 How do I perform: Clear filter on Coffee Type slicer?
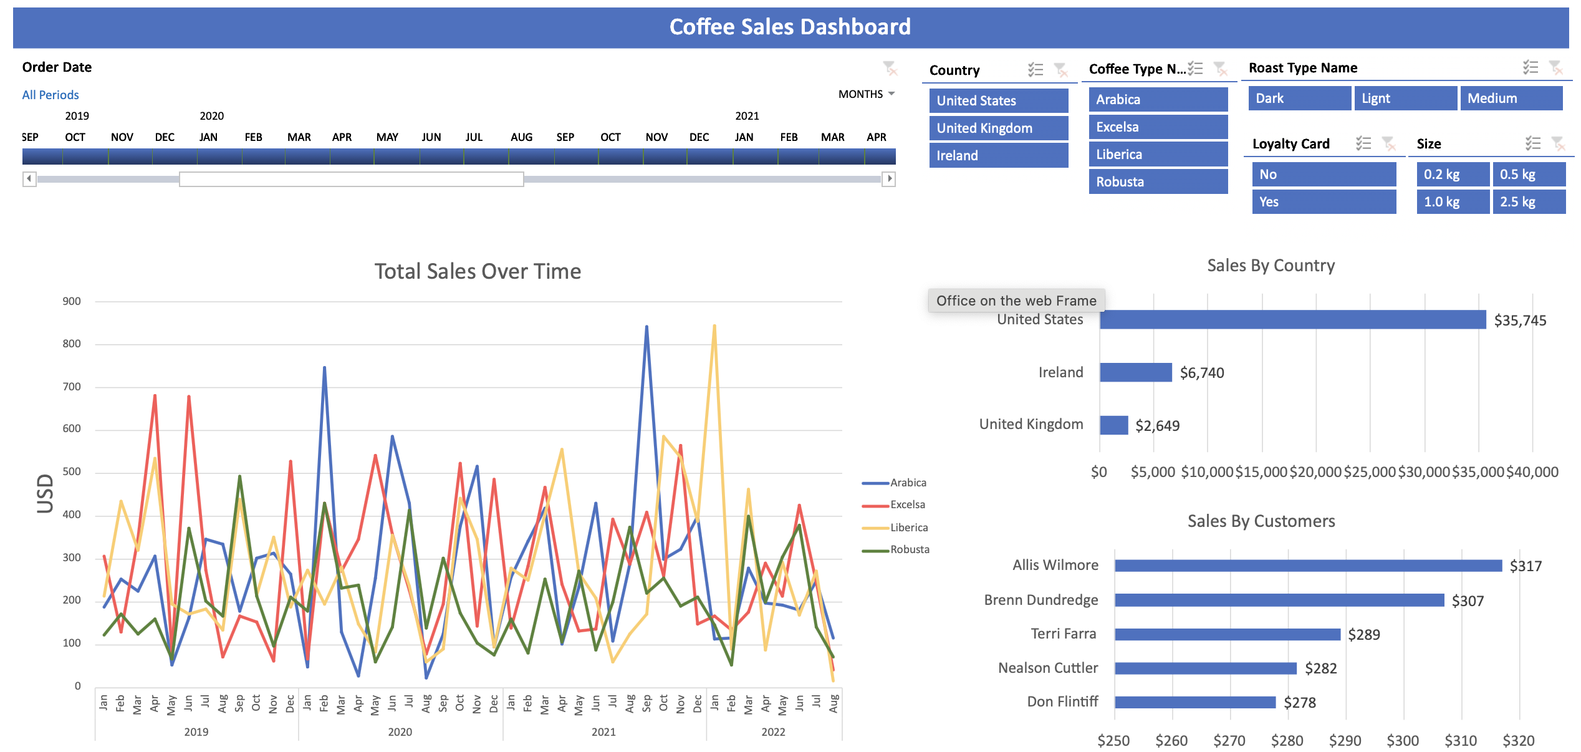1220,69
